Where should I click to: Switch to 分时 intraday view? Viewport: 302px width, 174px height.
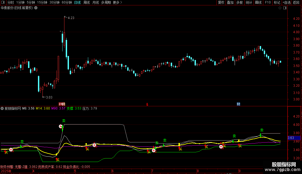(x=11, y=2)
